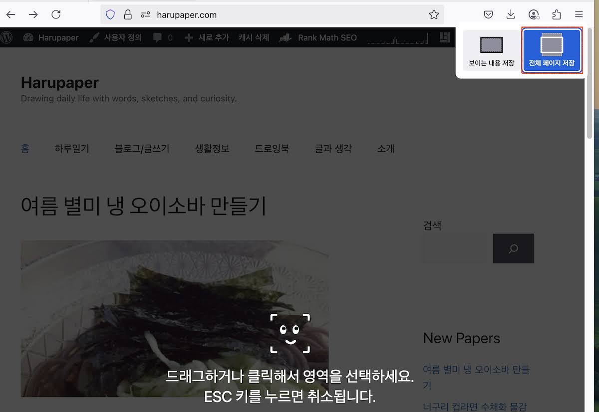Click the 오이소바 post featured image
599x412 pixels.
175,319
